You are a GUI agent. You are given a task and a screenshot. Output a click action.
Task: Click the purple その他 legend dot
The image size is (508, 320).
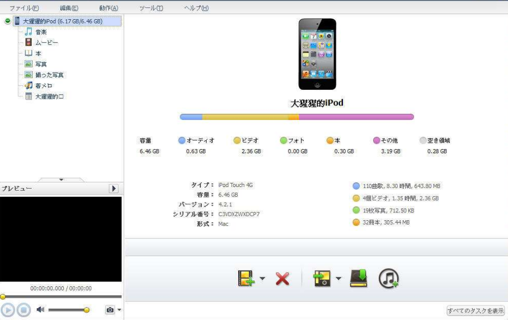coord(377,140)
